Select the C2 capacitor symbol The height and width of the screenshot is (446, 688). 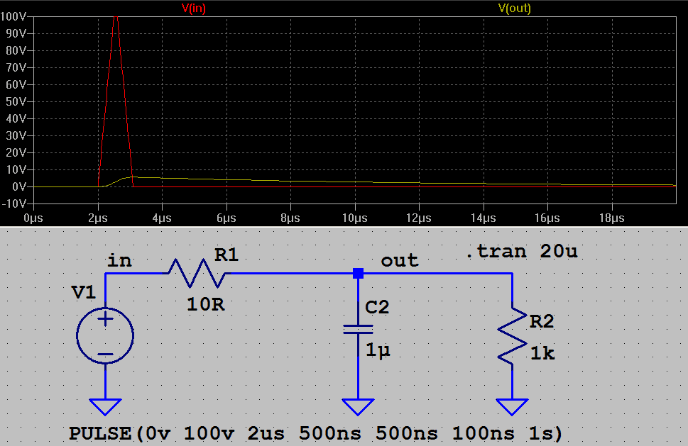point(358,330)
